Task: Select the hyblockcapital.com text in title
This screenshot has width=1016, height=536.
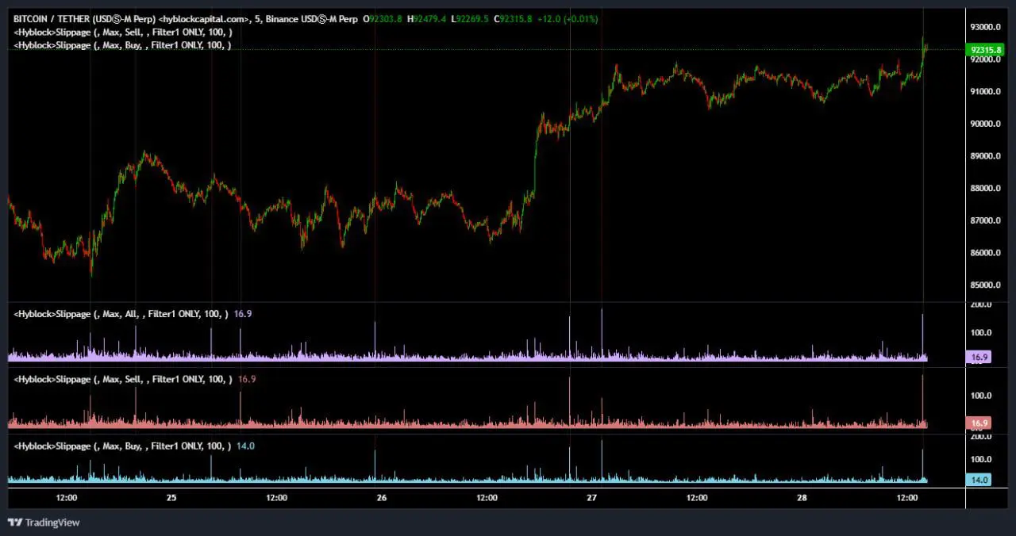Action: [206, 18]
